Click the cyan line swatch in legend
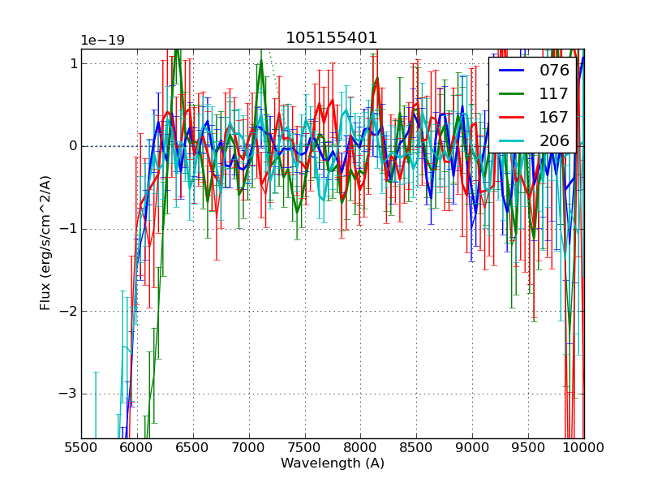649x487 pixels. point(511,140)
